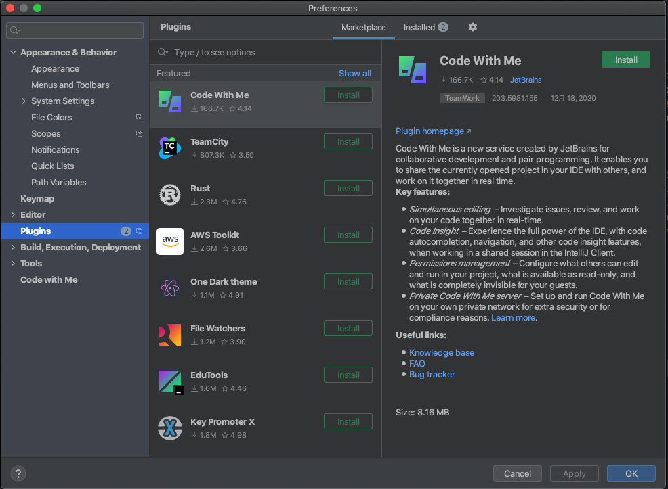Open Scopes settings
The width and height of the screenshot is (668, 489).
[46, 133]
